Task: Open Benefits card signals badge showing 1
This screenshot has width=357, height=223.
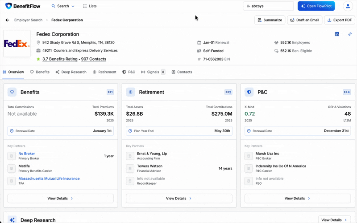Action: pyautogui.click(x=110, y=92)
